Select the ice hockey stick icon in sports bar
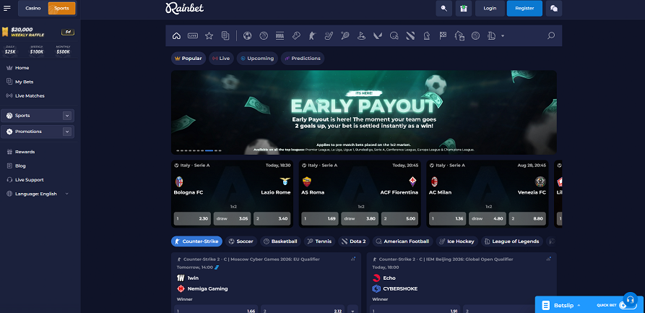The height and width of the screenshot is (313, 645). [x=329, y=36]
